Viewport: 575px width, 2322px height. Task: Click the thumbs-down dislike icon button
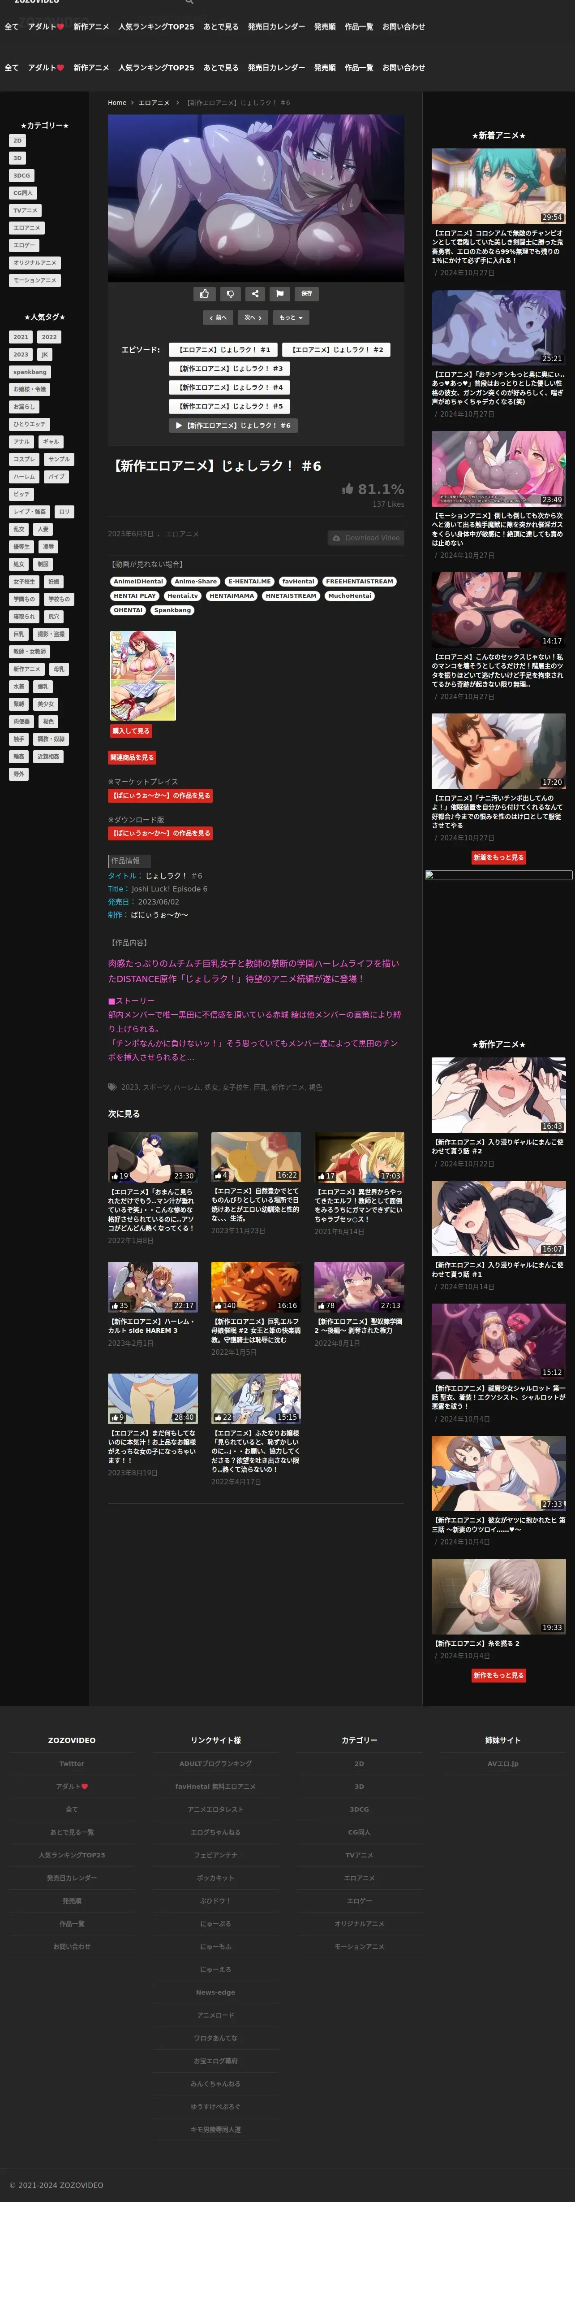[229, 293]
